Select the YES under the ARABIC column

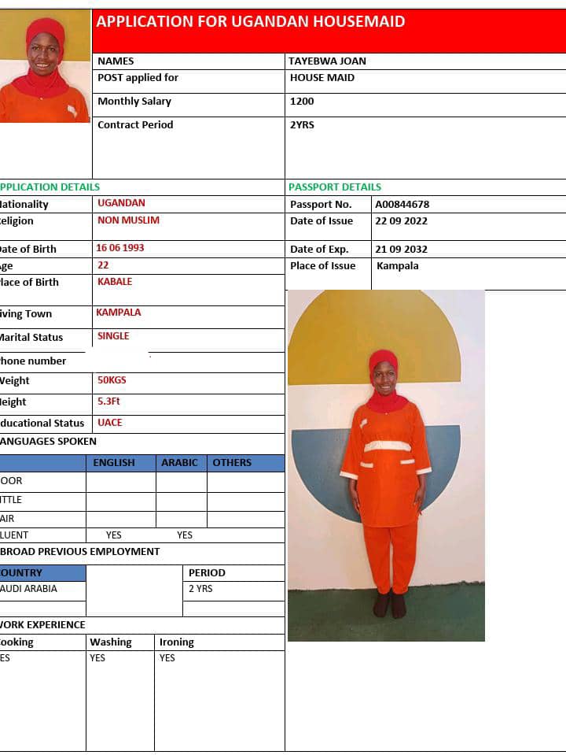[x=185, y=535]
